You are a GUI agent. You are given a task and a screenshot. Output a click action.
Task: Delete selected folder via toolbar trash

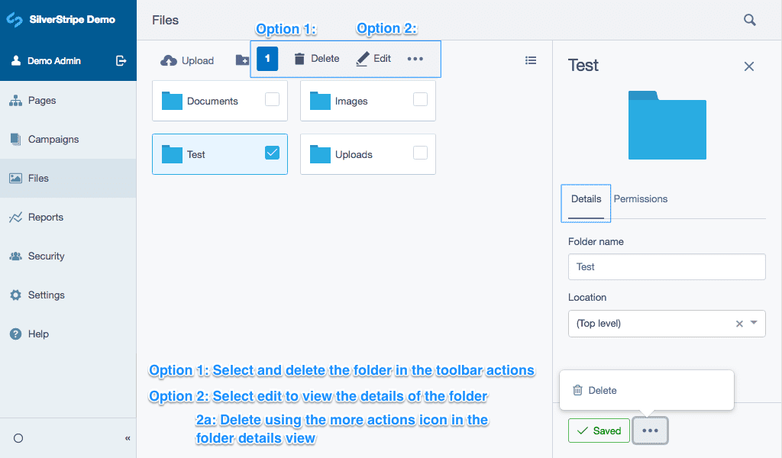click(x=300, y=59)
